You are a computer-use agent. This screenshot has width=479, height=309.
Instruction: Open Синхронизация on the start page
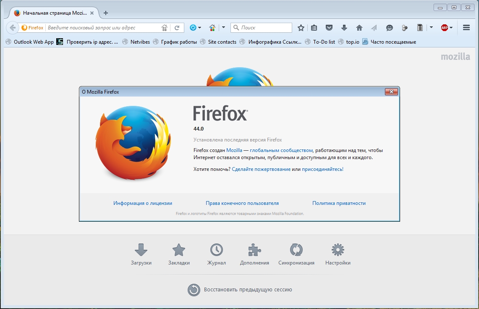click(296, 254)
